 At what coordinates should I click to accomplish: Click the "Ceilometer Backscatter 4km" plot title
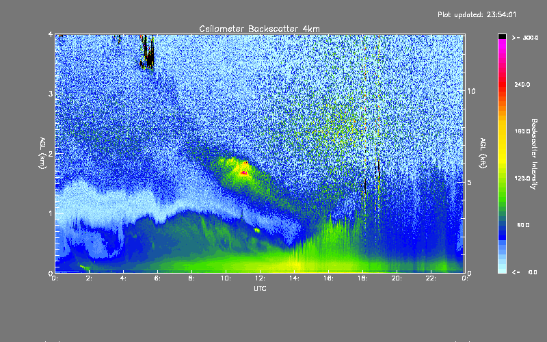pos(259,29)
